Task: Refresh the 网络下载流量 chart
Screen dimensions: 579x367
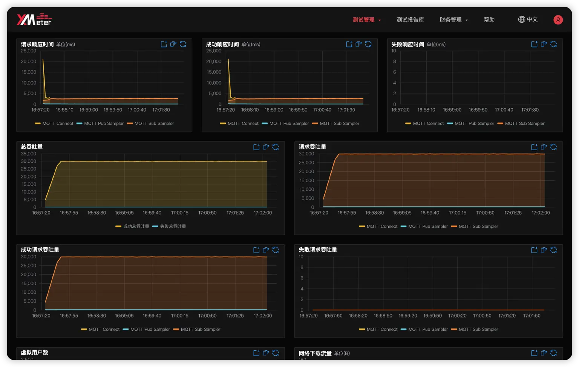Action: click(x=553, y=353)
